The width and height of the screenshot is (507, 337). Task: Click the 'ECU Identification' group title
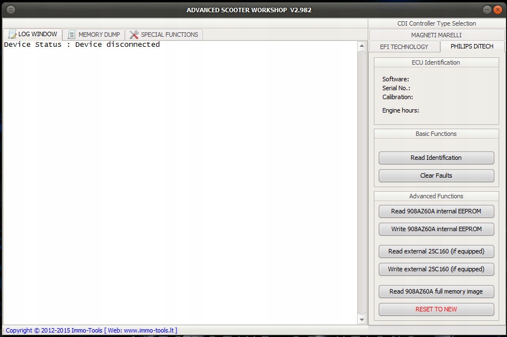436,62
